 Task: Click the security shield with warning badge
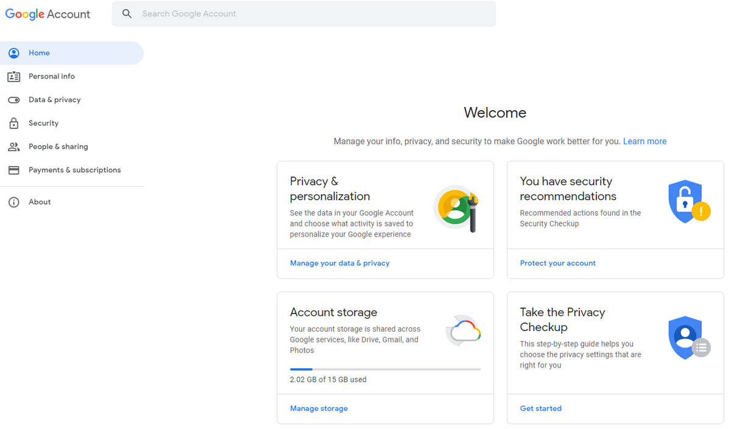tap(688, 201)
